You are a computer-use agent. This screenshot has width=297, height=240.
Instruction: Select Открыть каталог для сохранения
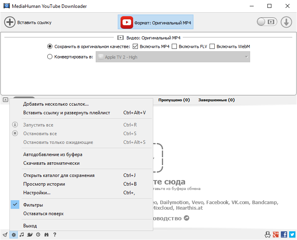click(x=81, y=175)
